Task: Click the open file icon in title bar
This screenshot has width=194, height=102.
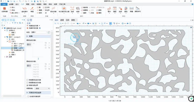Action: 8,1
